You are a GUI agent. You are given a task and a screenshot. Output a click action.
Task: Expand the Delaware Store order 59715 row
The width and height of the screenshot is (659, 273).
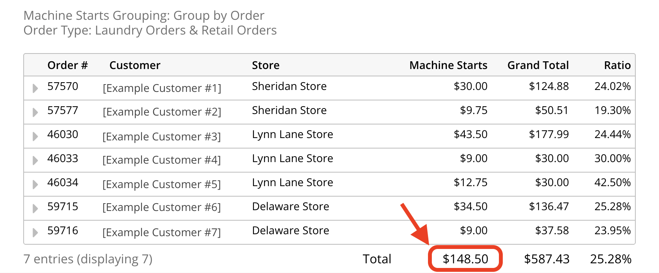point(35,208)
